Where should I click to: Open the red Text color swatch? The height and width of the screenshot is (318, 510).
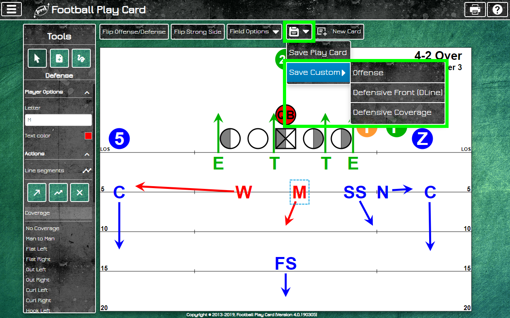pyautogui.click(x=88, y=136)
